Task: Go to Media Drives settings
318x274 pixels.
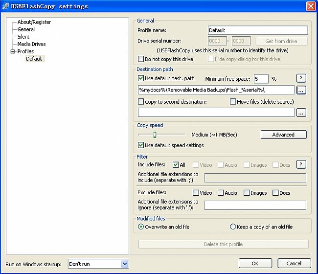Action: click(x=31, y=44)
